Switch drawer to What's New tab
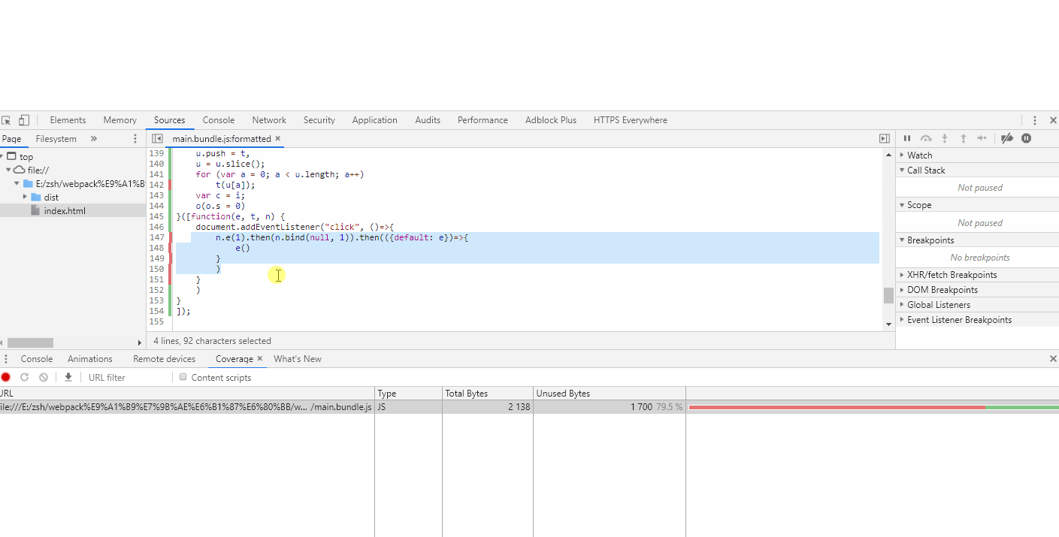The image size is (1059, 537). (x=298, y=359)
